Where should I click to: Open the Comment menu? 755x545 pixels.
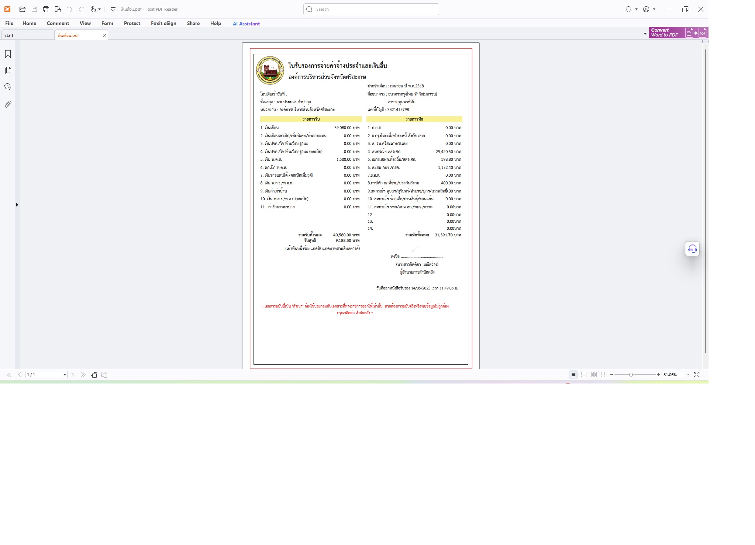[58, 23]
